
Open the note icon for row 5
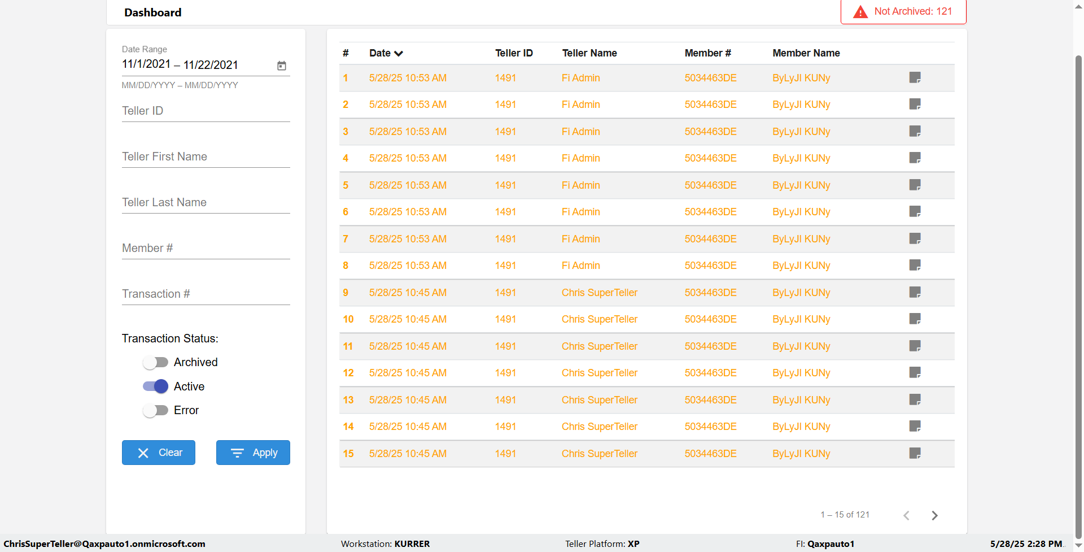[915, 185]
